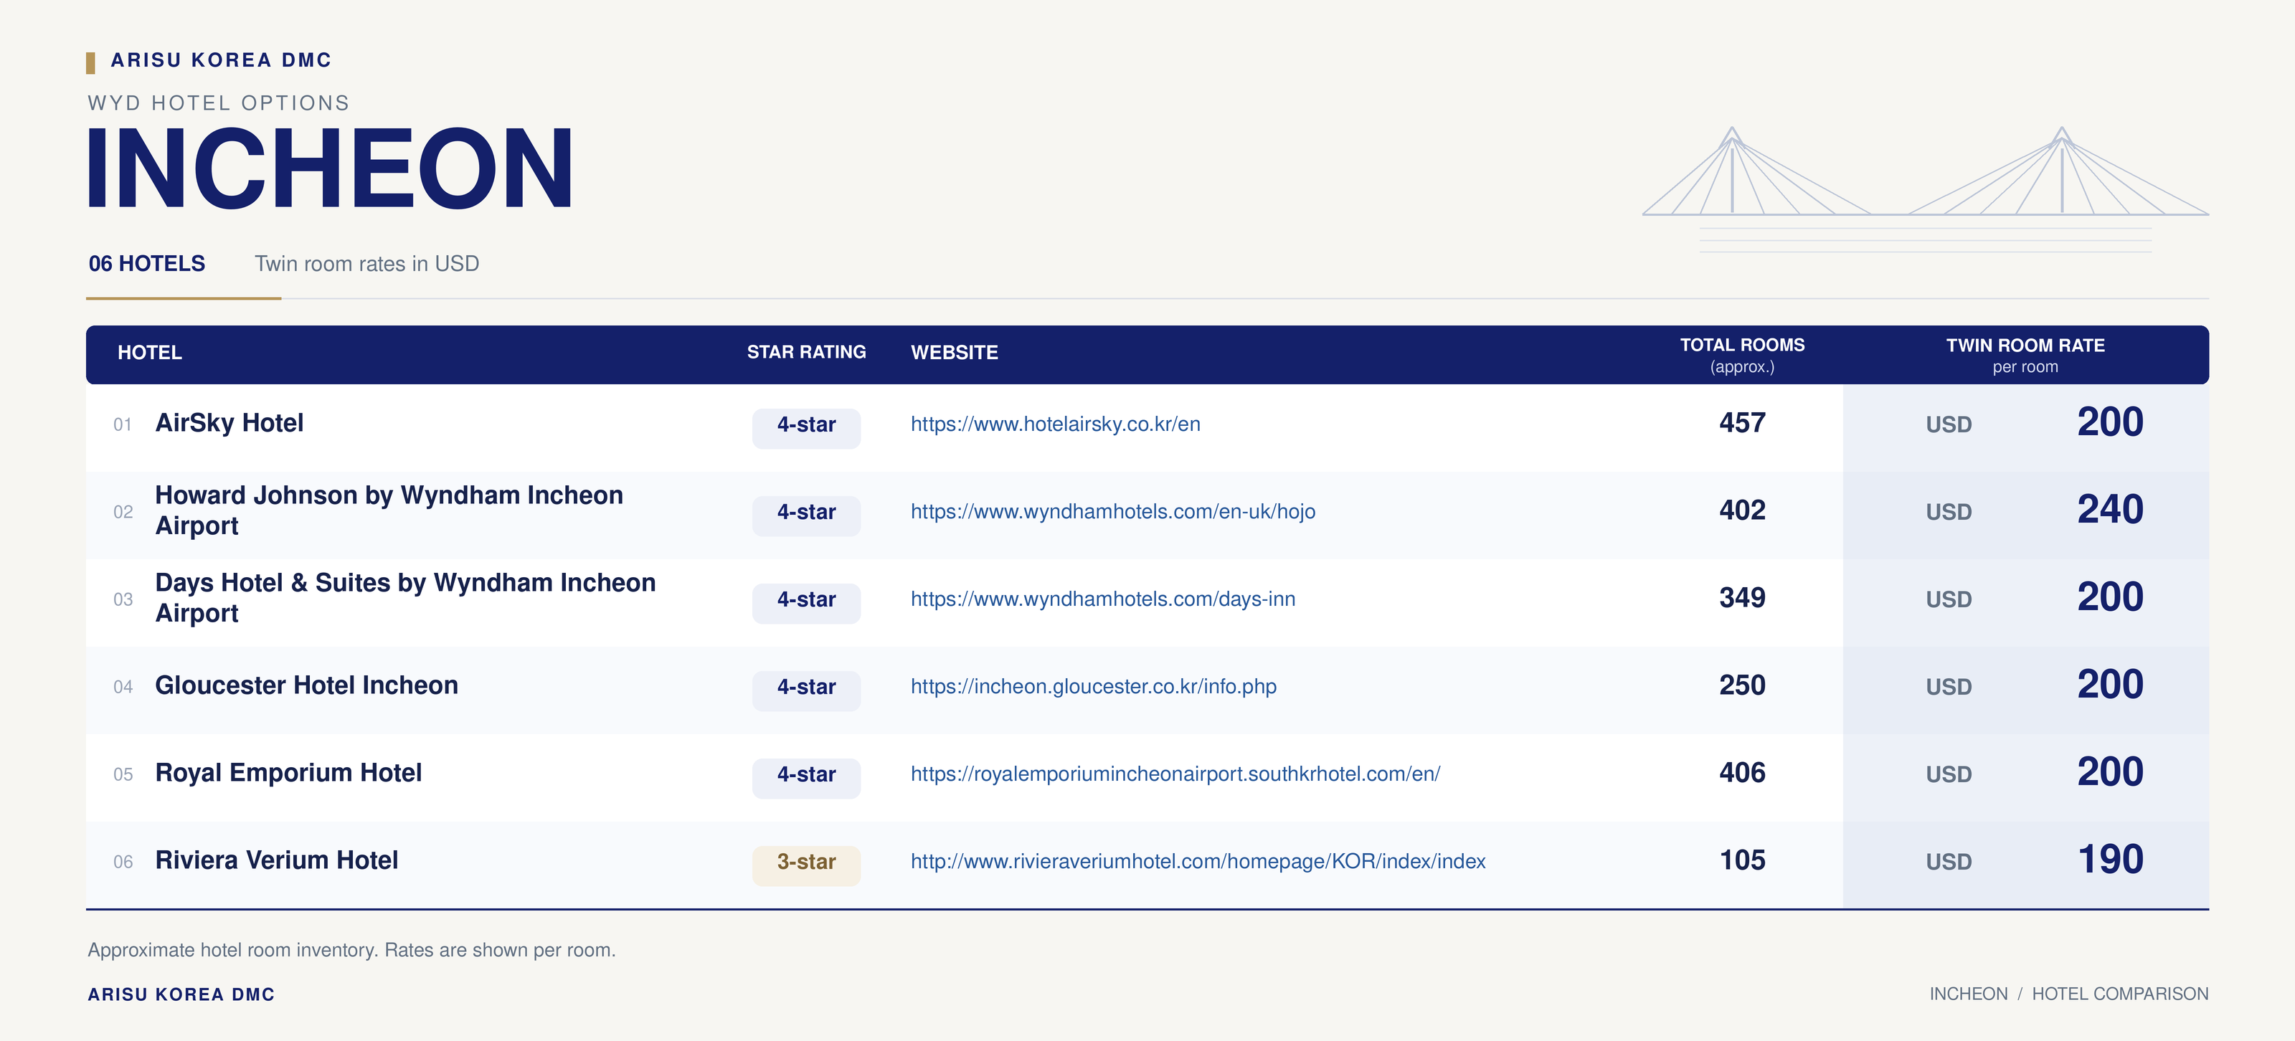Click row number 06
Image resolution: width=2295 pixels, height=1041 pixels.
123,862
